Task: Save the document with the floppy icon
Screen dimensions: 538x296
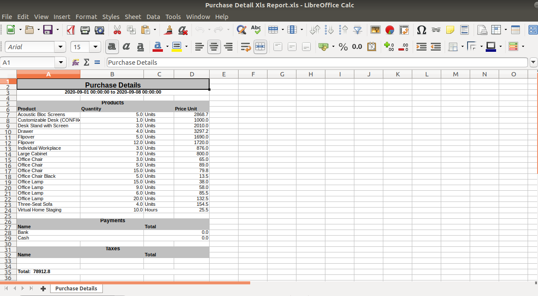Action: [48, 30]
